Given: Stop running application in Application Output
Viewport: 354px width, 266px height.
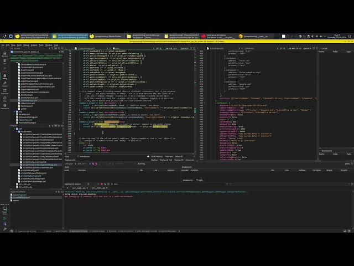Looking at the screenshot, I should [102, 184].
